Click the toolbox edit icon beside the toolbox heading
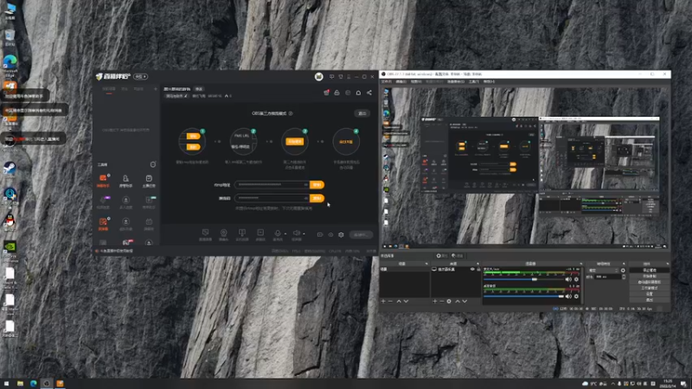Image resolution: width=692 pixels, height=389 pixels. 153,164
